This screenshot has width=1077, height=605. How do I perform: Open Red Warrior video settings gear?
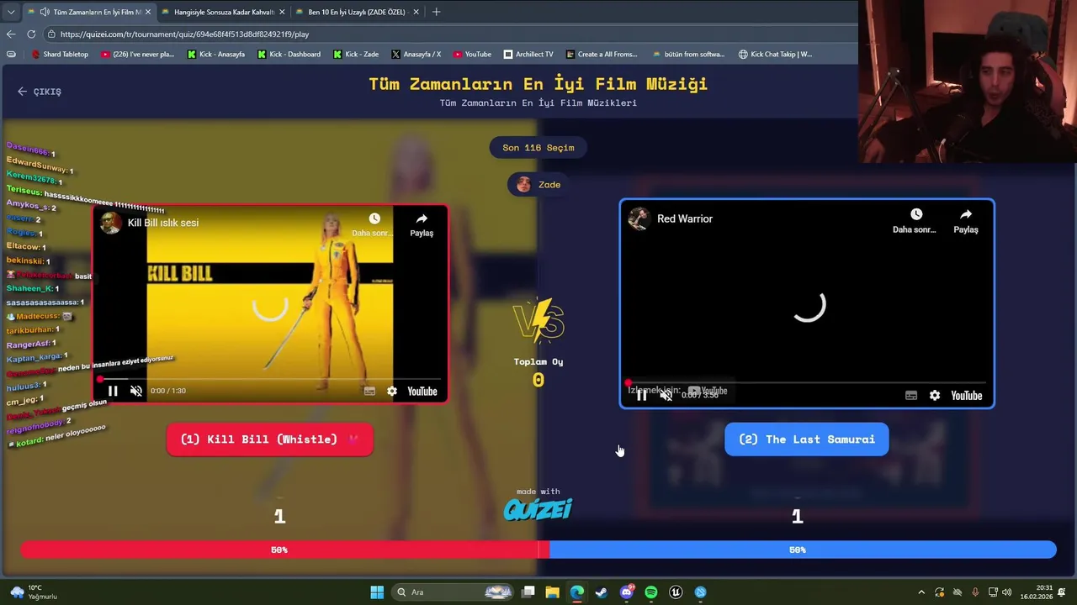935,395
